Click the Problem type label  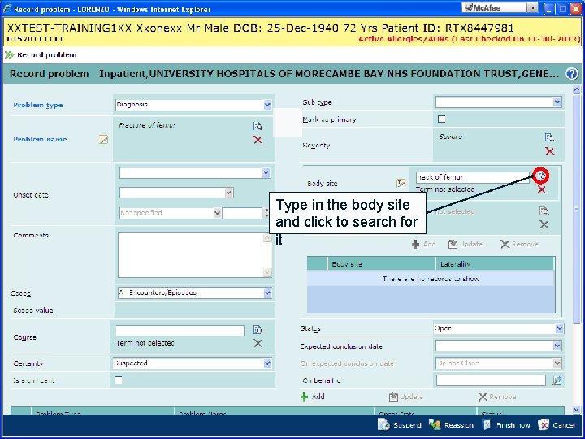tap(38, 105)
